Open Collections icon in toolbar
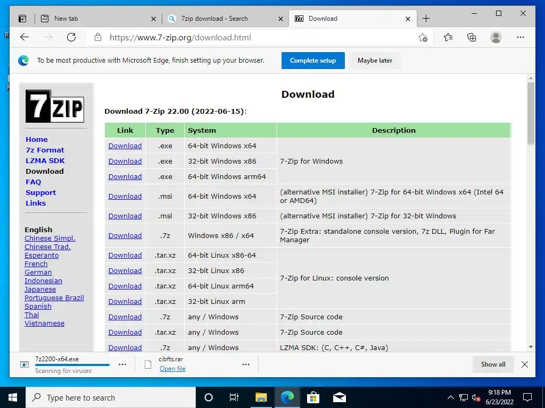545x408 pixels. point(472,37)
